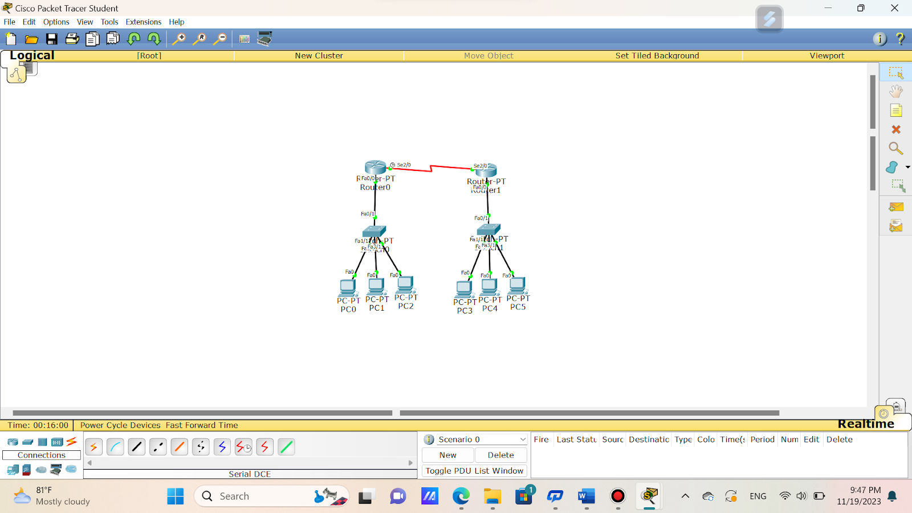
Task: Open the View menu
Action: (85, 22)
